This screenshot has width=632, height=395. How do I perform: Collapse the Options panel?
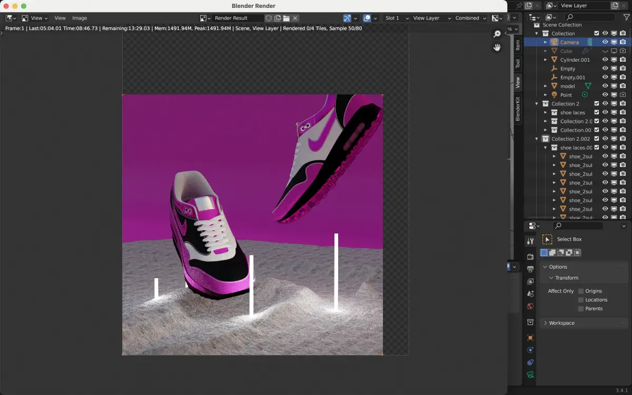545,267
